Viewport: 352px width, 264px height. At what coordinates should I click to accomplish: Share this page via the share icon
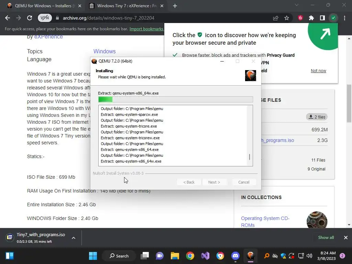point(276,18)
